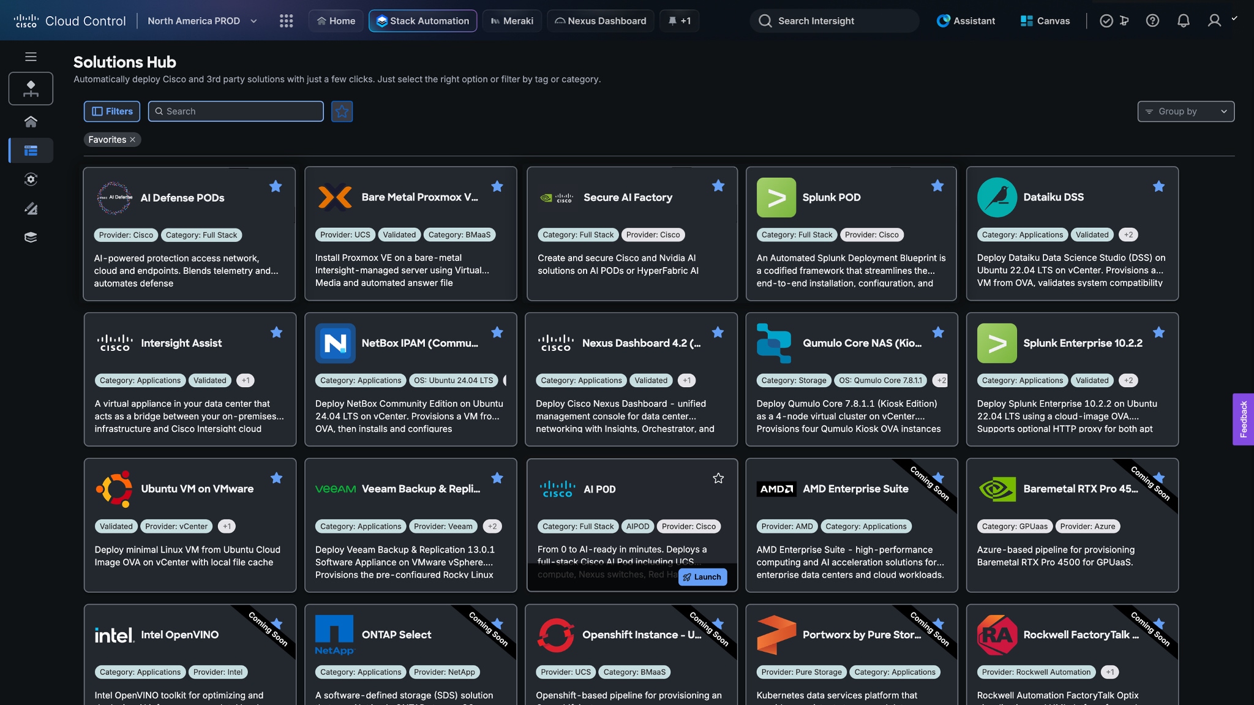
Task: Click the Search Intersight box
Action: [835, 21]
